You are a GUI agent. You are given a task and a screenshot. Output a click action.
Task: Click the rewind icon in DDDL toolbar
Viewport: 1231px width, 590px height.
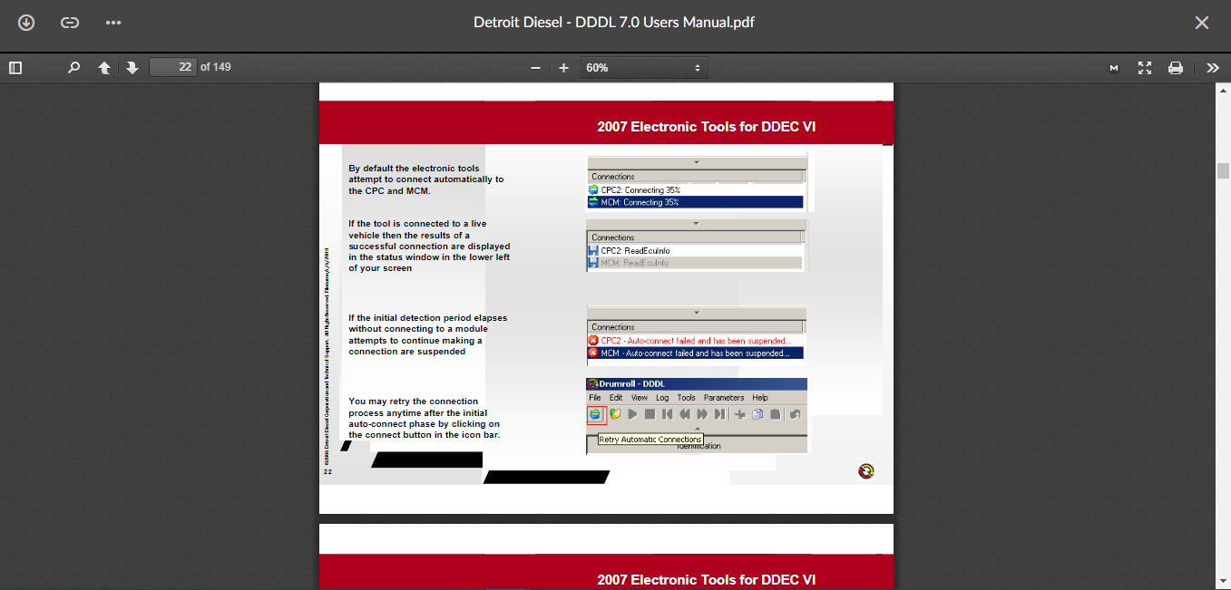[685, 414]
